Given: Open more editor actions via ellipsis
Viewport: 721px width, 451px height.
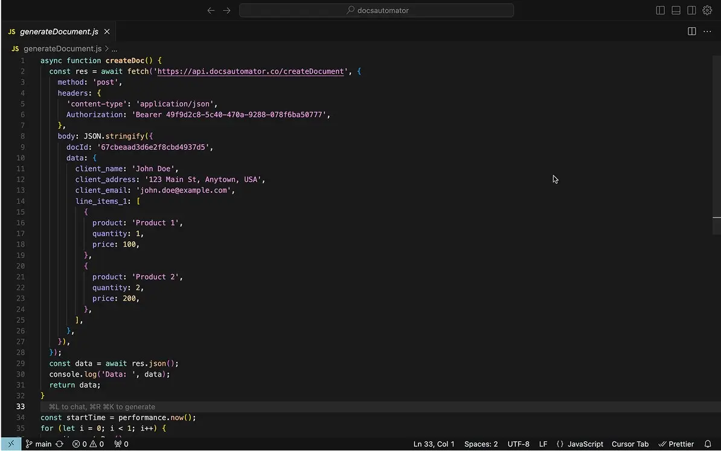Looking at the screenshot, I should pyautogui.click(x=707, y=31).
